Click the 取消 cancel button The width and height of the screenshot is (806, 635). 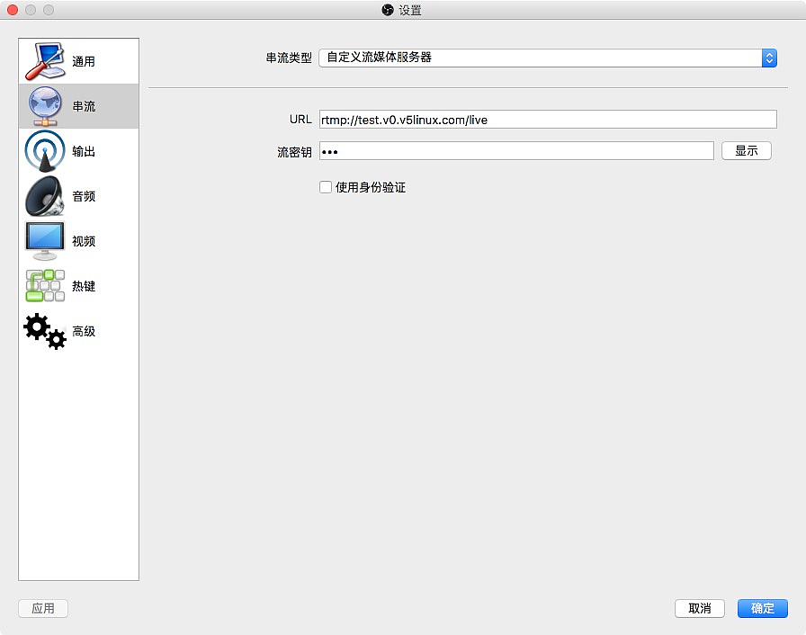[700, 608]
